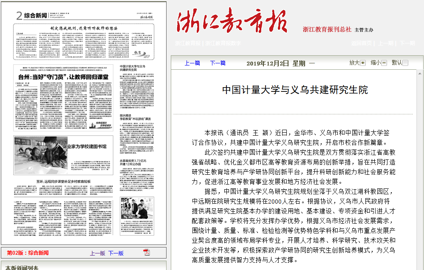Click the 浙江教育报 red logo
The width and height of the screenshot is (424, 270).
pyautogui.click(x=232, y=21)
